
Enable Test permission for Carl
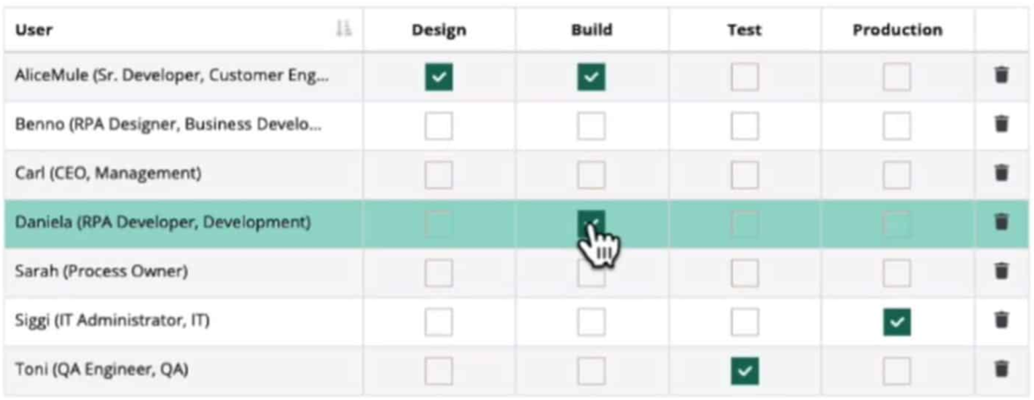click(743, 173)
